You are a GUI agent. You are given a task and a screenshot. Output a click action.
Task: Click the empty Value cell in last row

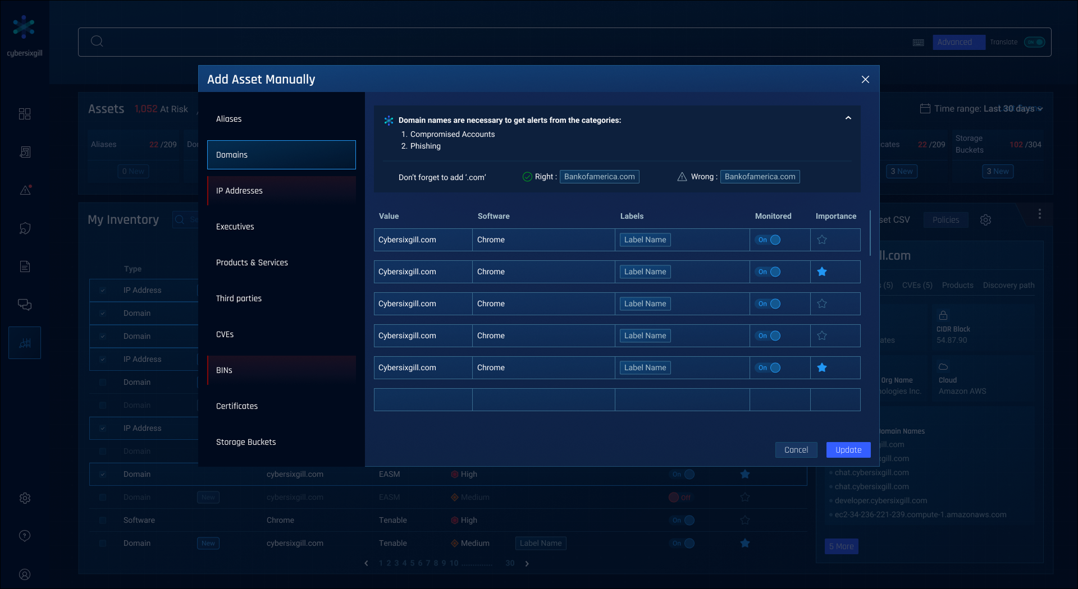point(423,399)
